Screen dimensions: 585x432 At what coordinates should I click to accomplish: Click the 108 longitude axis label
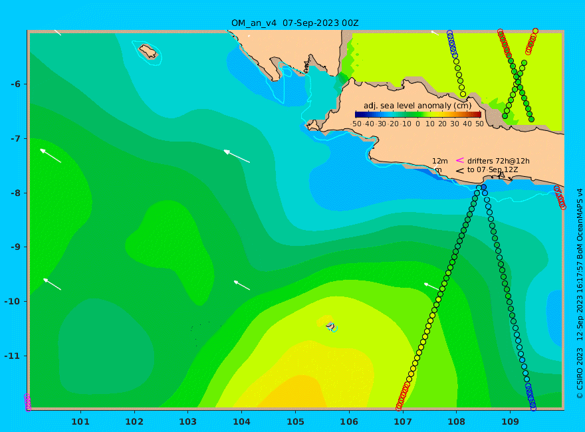click(x=456, y=422)
